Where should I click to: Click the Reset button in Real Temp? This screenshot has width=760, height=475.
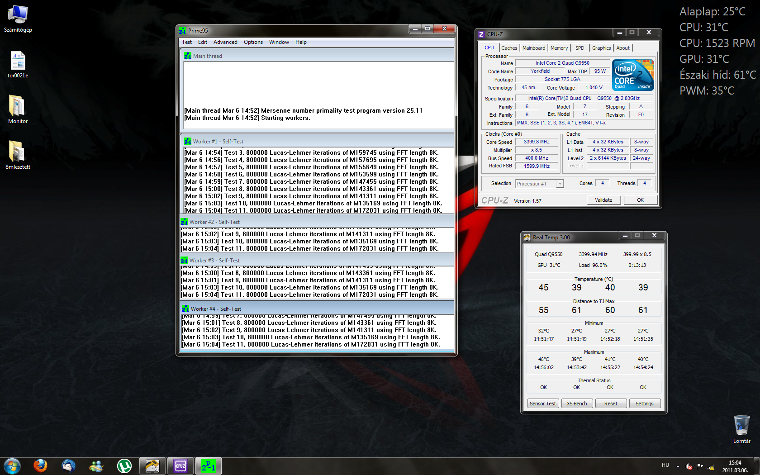pyautogui.click(x=611, y=404)
